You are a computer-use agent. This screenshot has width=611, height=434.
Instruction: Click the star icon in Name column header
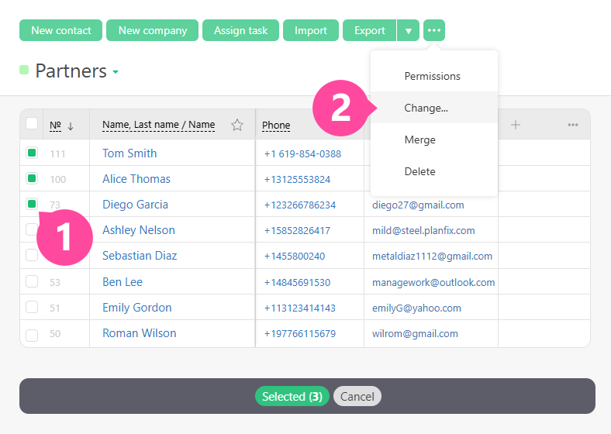tap(237, 125)
